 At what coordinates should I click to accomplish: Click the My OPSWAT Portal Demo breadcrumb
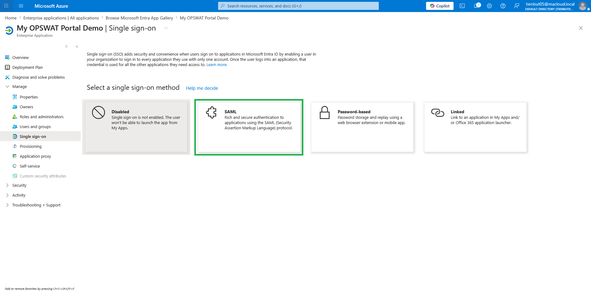pos(204,18)
